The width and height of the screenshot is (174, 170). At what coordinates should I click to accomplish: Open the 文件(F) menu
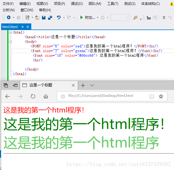[x=8, y=4]
